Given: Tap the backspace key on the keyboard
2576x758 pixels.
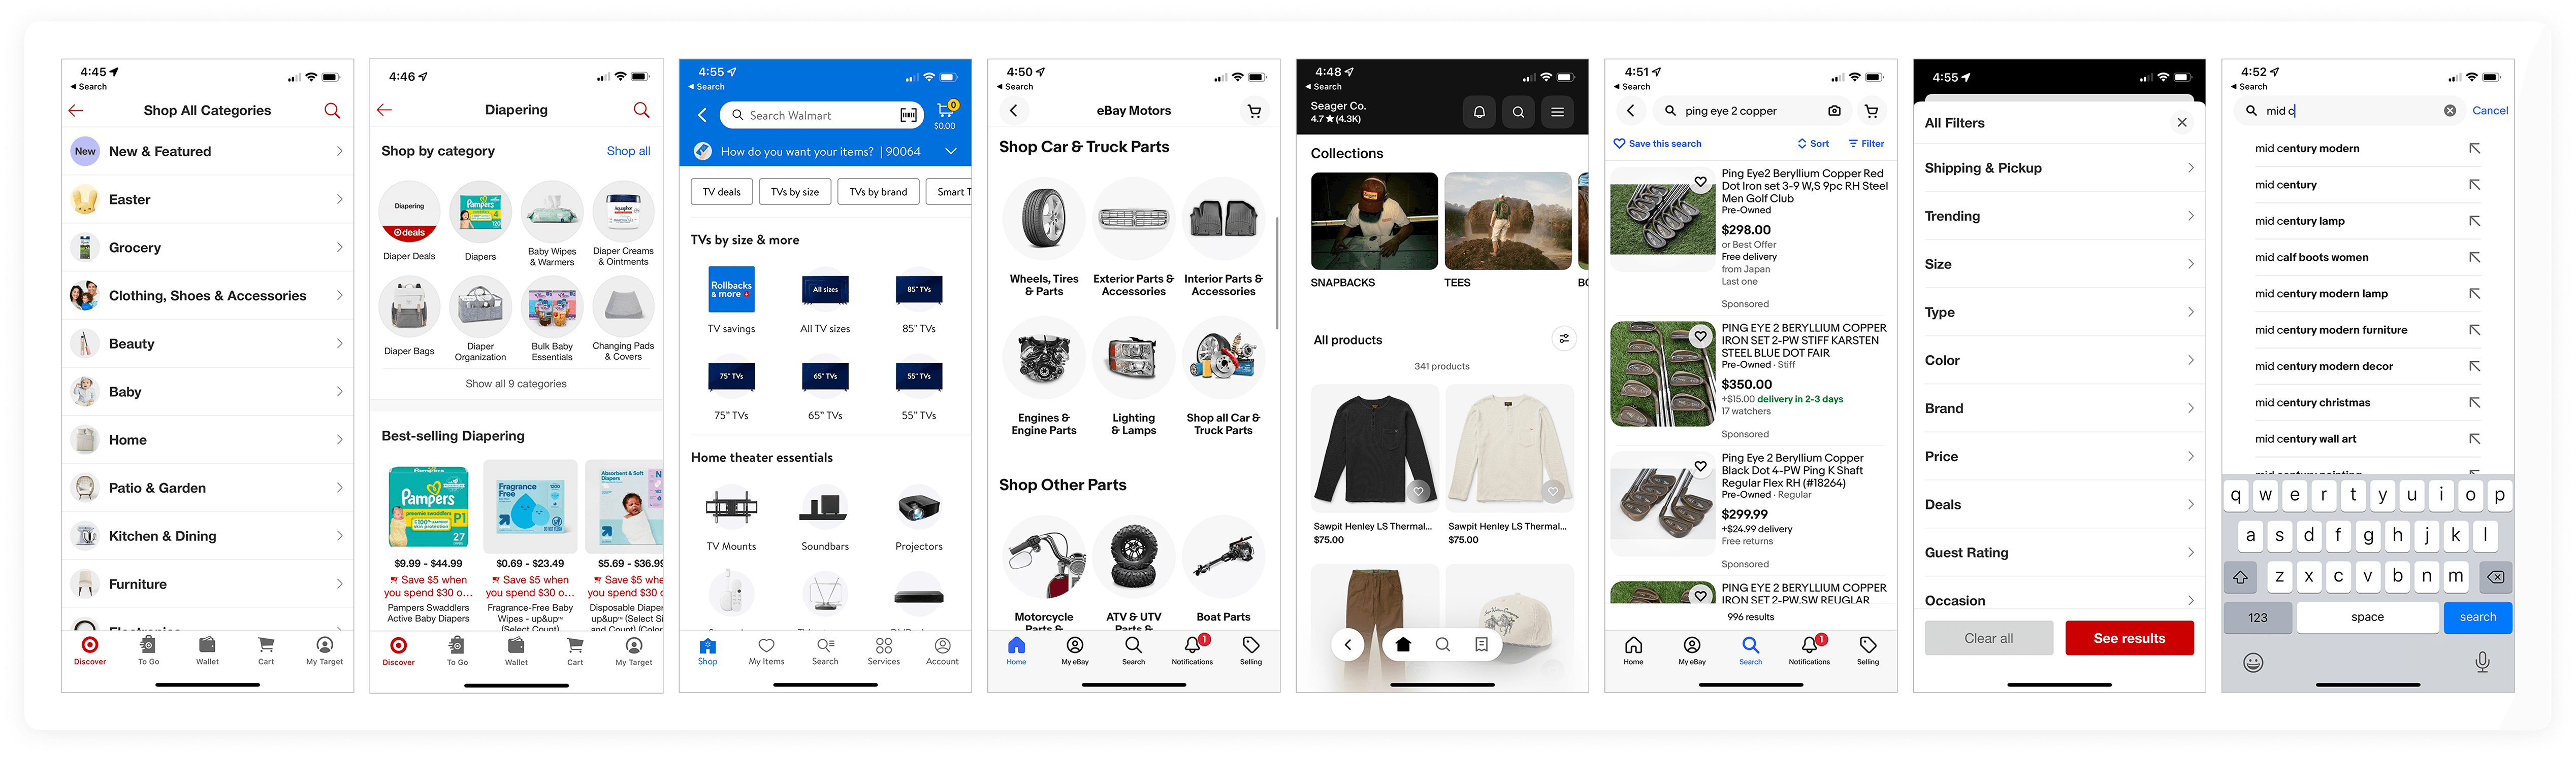Looking at the screenshot, I should pyautogui.click(x=2495, y=576).
